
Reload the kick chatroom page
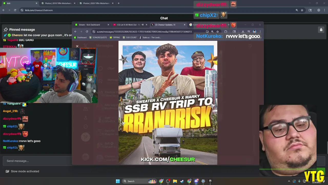[x=15, y=10]
